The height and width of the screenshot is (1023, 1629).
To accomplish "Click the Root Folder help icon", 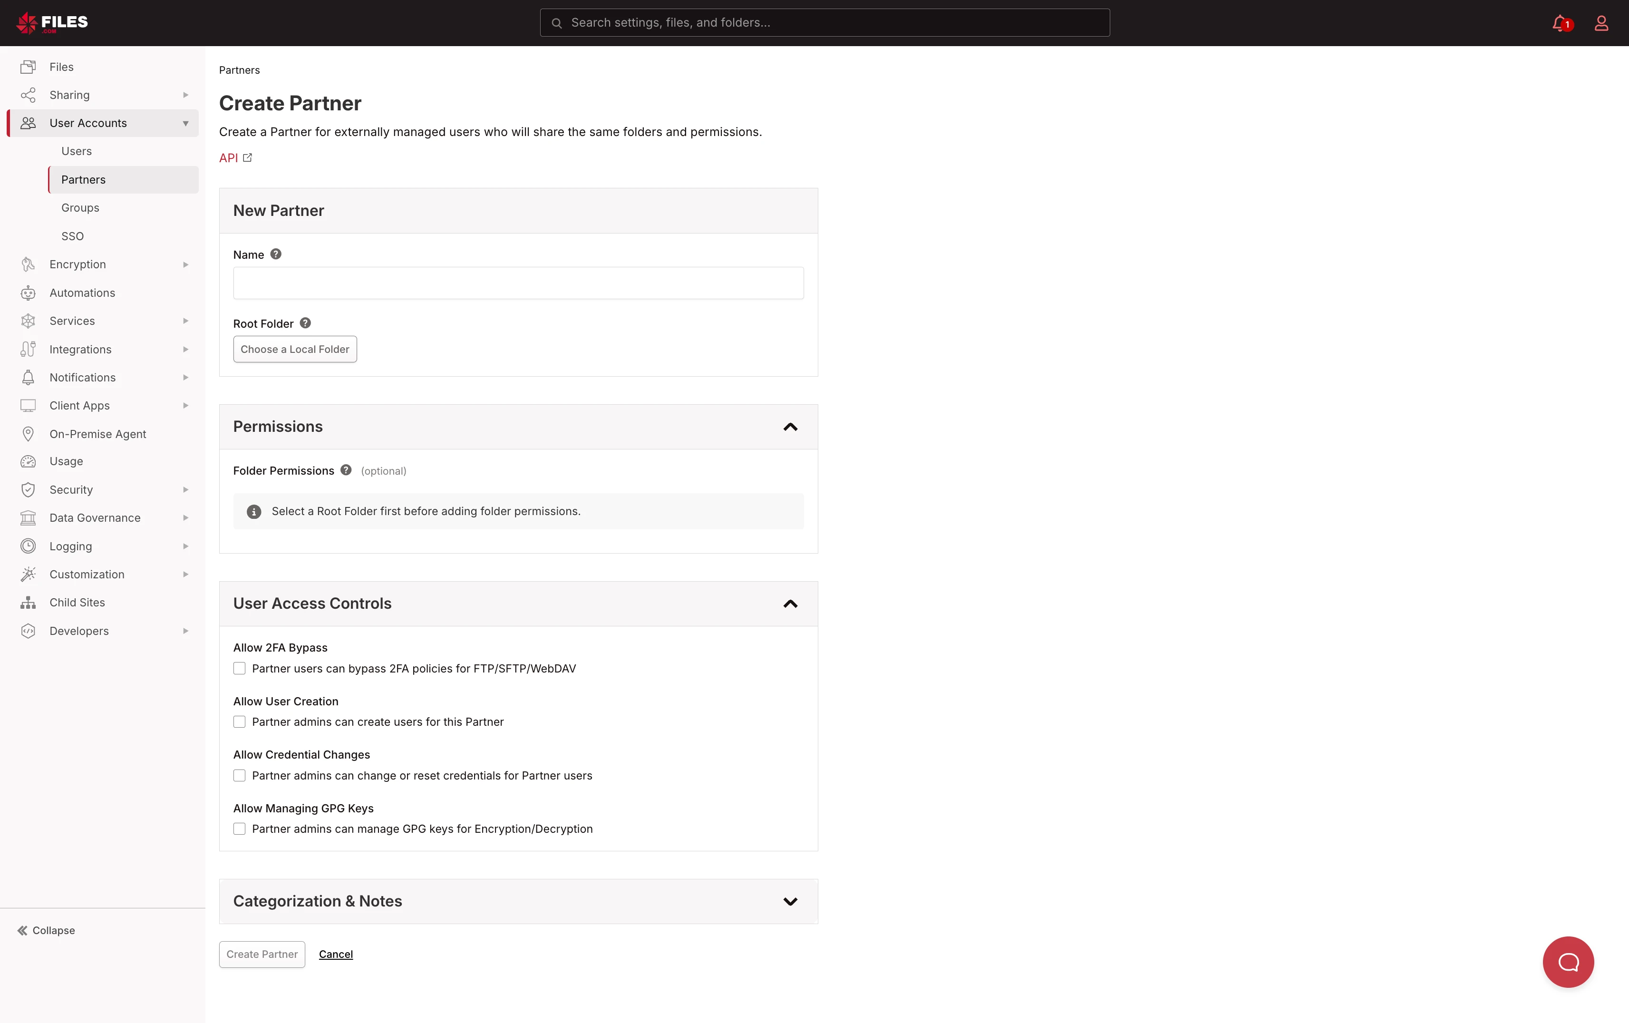I will [x=306, y=323].
